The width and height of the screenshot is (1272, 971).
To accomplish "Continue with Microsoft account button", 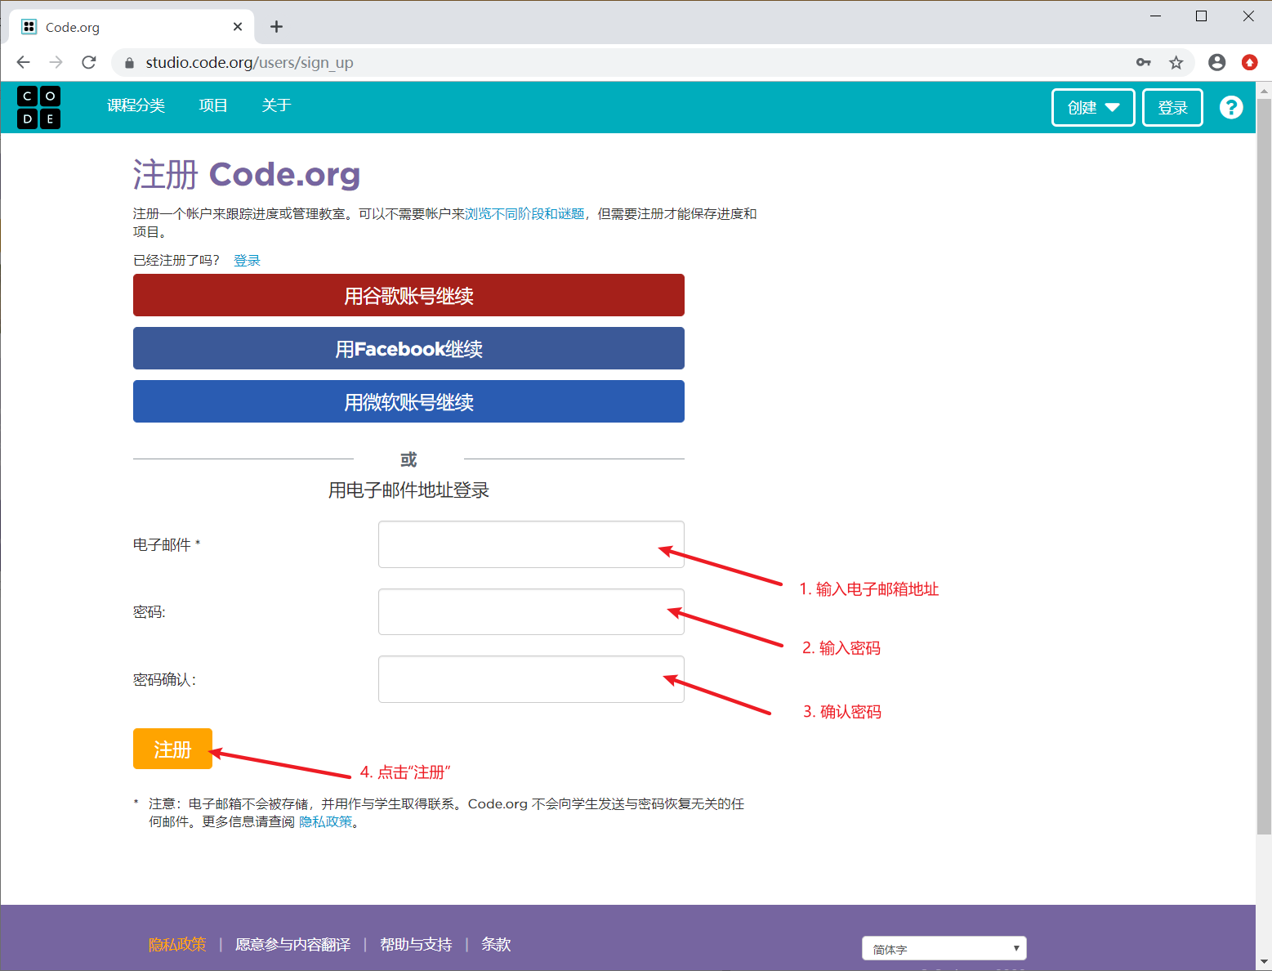I will (408, 401).
